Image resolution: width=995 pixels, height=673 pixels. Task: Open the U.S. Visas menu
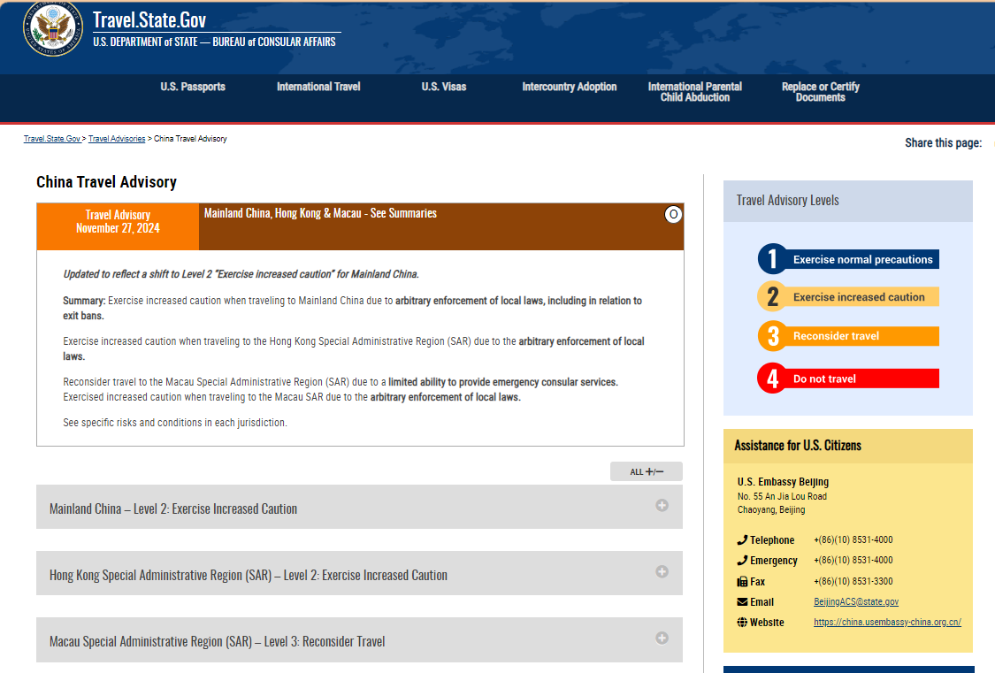[x=443, y=87]
